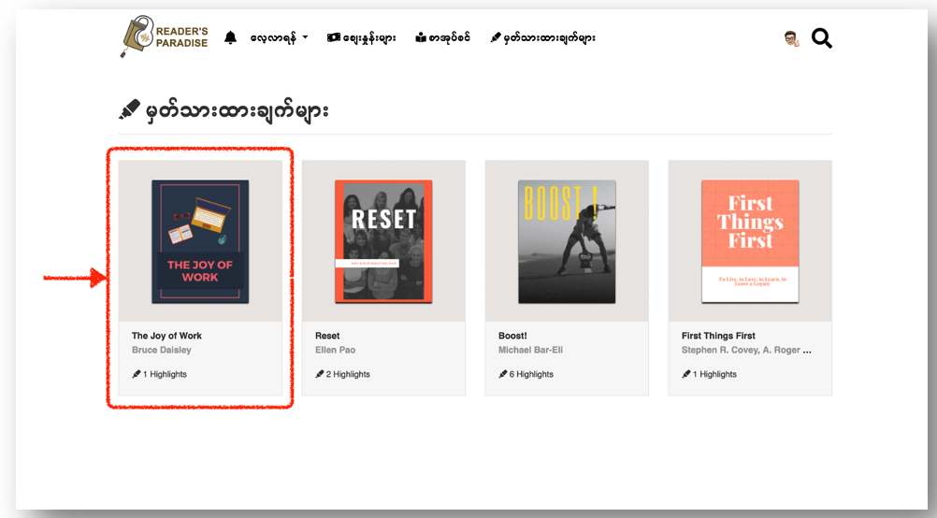Screen dimensions: 937x518
Task: Open the notifications bell
Action: click(230, 38)
